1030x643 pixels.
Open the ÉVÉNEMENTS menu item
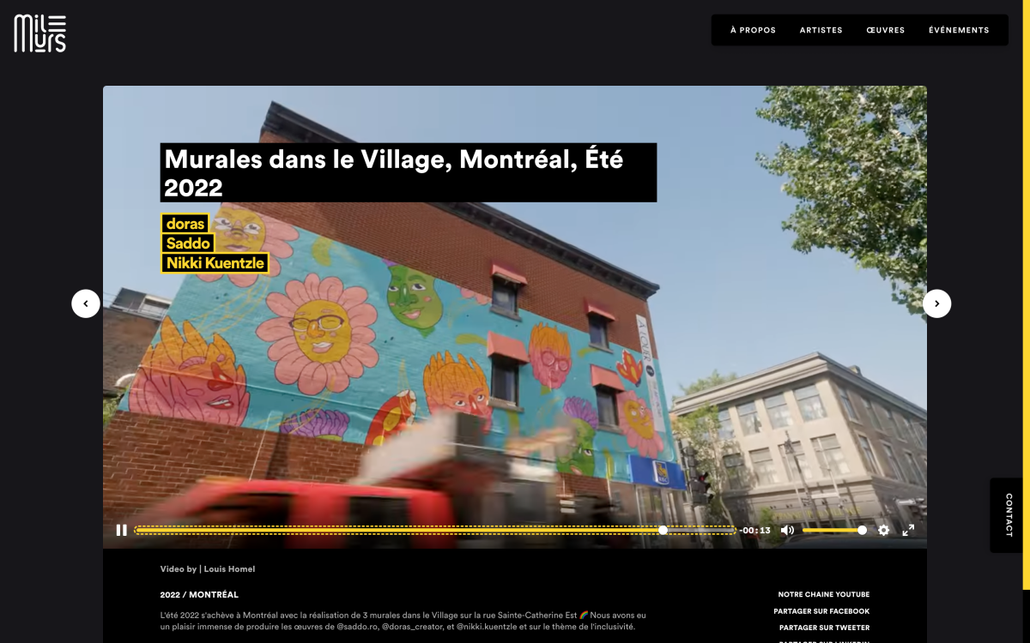pyautogui.click(x=959, y=30)
